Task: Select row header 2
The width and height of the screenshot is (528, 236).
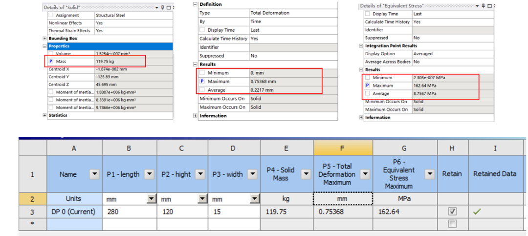Action: 33,199
